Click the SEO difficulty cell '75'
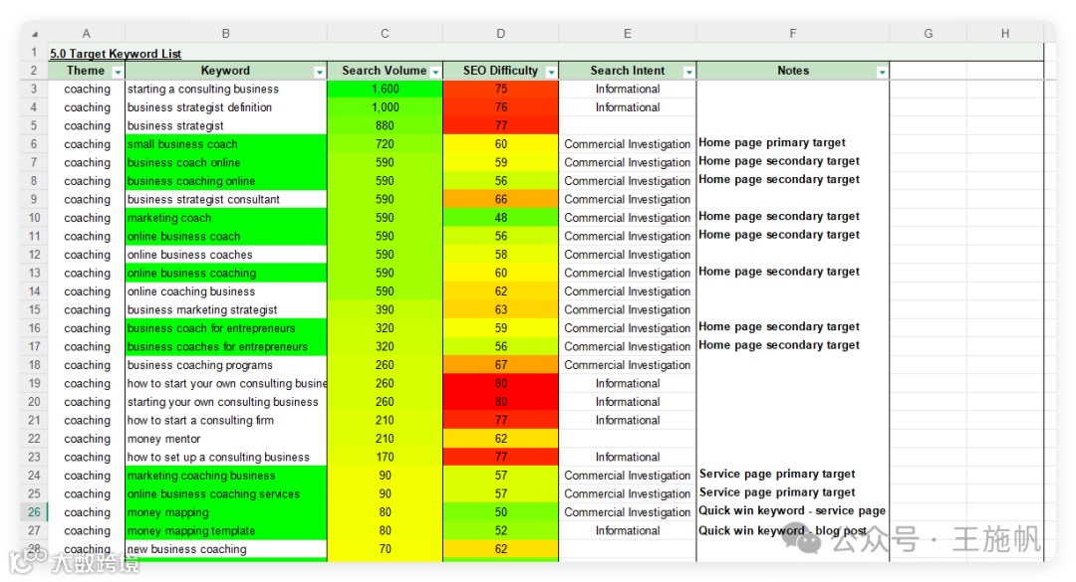Viewport: 1076px width, 582px height. pos(501,90)
